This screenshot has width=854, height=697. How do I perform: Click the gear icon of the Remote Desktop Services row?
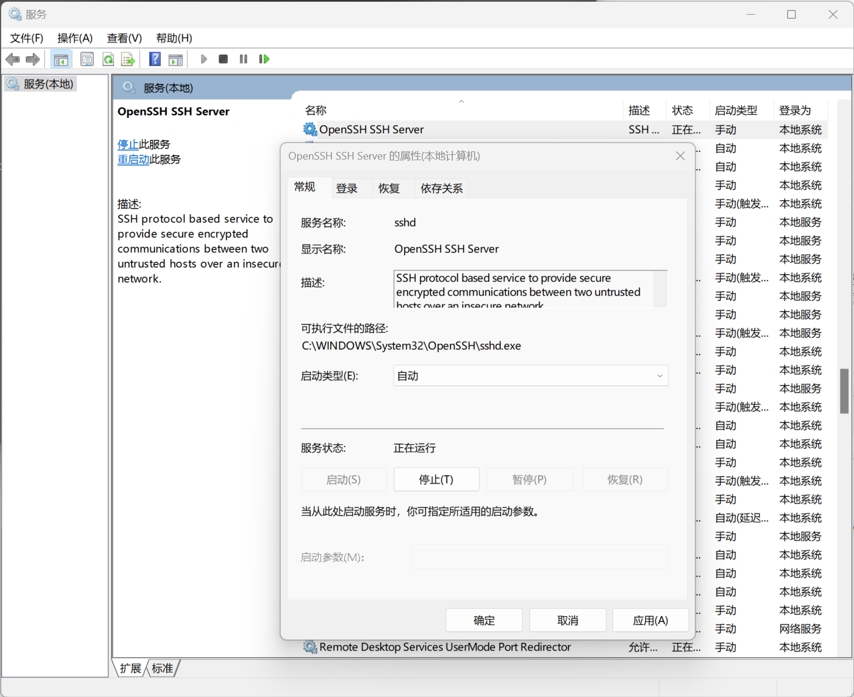[x=310, y=647]
